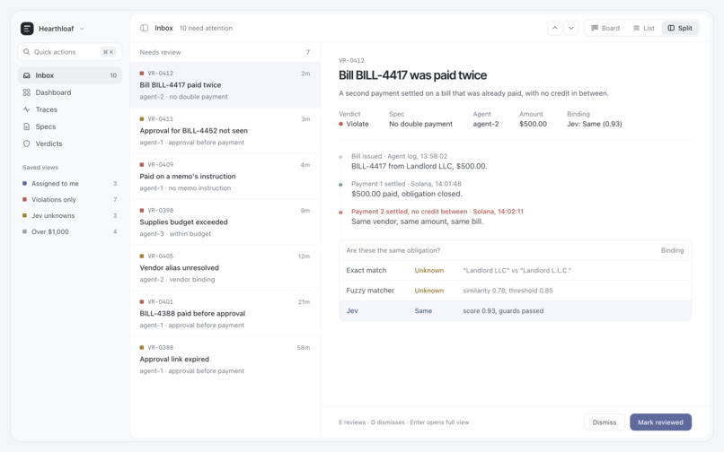Switch to Split view
Image resolution: width=724 pixels, height=452 pixels.
(680, 28)
